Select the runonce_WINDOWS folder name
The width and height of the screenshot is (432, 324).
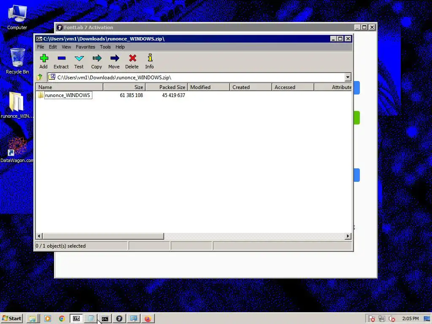click(68, 95)
